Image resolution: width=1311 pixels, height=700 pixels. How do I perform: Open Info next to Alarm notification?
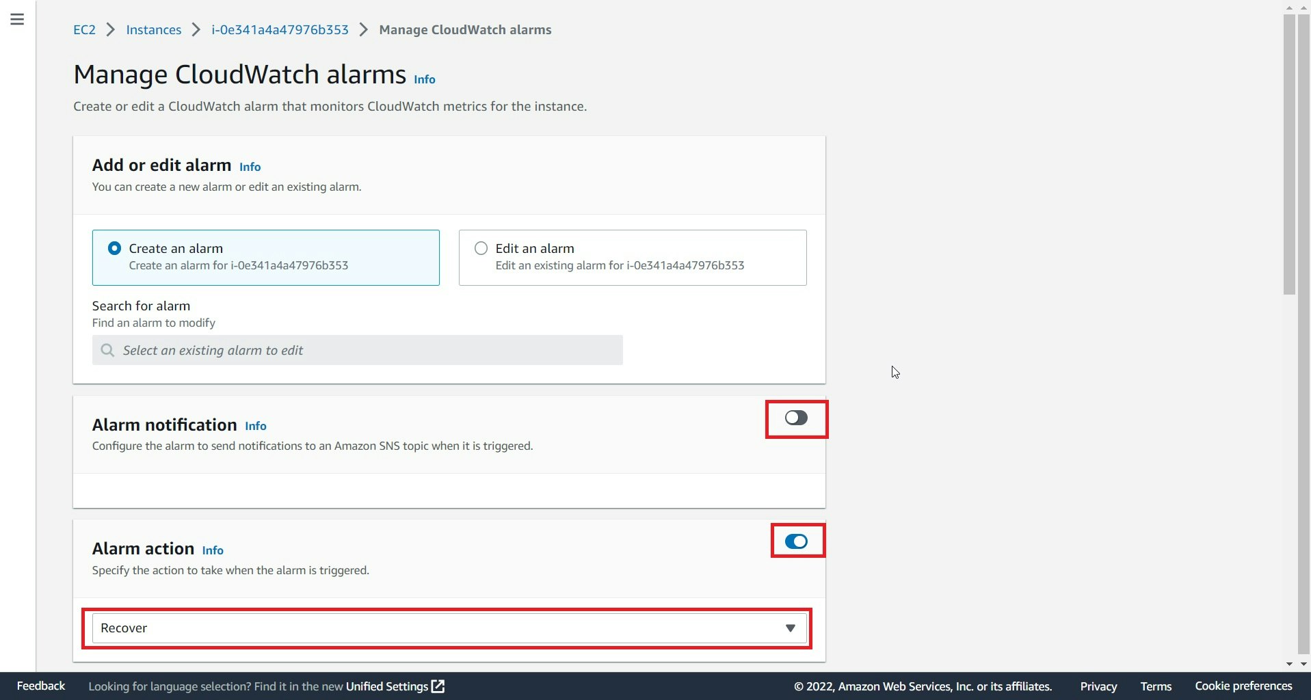255,426
